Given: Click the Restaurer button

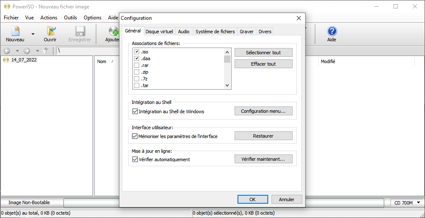Looking at the screenshot, I should click(x=264, y=136).
